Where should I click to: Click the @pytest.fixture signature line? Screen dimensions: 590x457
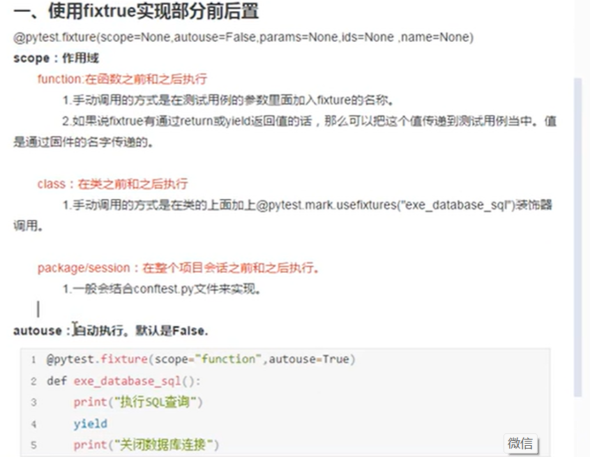click(243, 37)
